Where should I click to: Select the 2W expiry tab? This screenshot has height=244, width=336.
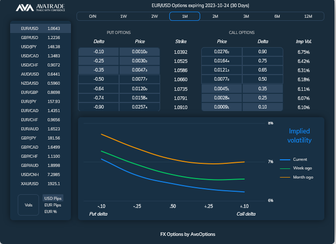(155, 16)
